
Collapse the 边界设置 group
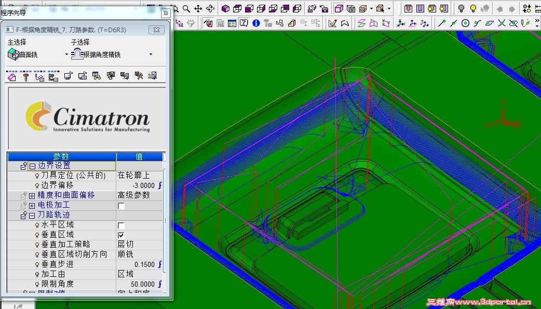[x=32, y=166]
